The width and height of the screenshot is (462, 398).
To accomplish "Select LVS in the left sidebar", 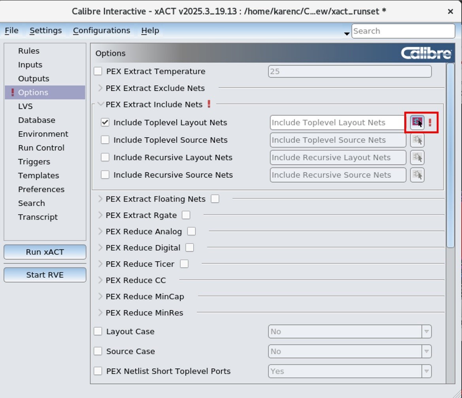I will pos(25,106).
